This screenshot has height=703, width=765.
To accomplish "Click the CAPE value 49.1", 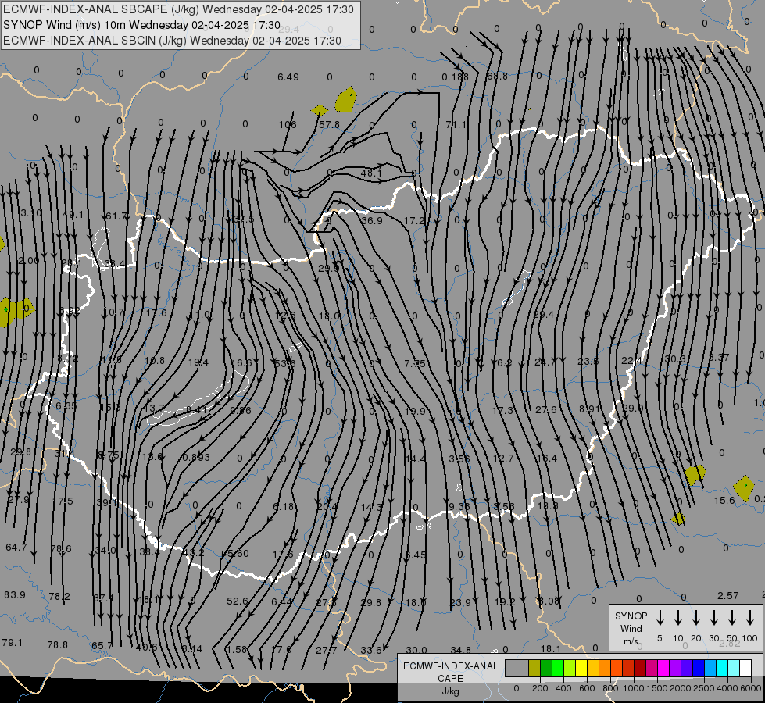I will point(73,214).
